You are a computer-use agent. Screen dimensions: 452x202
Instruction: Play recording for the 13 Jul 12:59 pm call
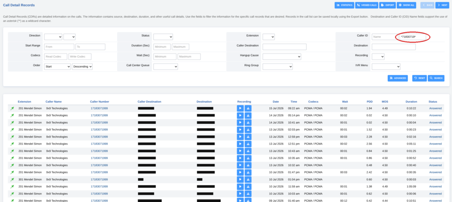click(240, 137)
